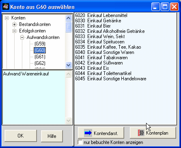
Task: Maximize the Konto auswählen window
Action: click(x=165, y=6)
